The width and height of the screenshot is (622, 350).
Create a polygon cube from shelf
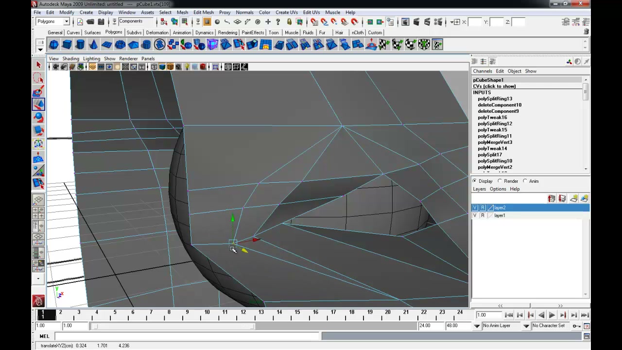[x=67, y=45]
